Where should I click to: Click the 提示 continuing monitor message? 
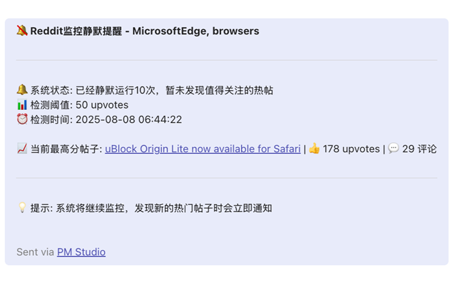[151, 208]
